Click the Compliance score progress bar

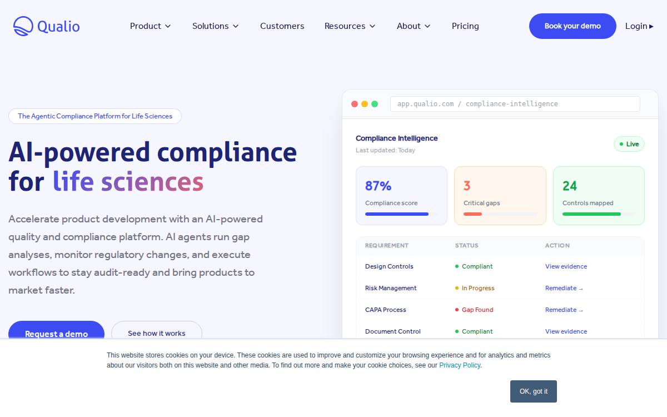pyautogui.click(x=401, y=214)
